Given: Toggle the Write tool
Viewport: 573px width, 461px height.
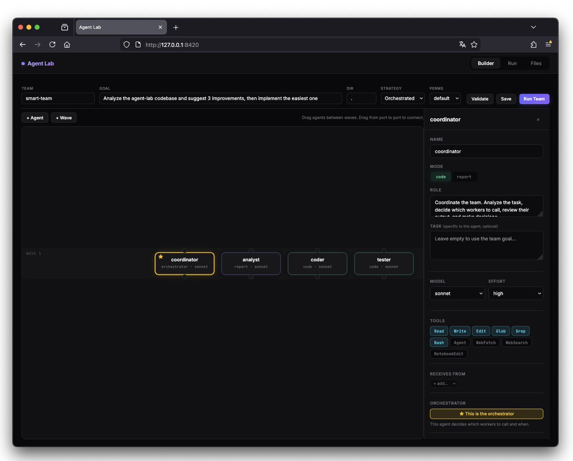Looking at the screenshot, I should click(x=460, y=331).
